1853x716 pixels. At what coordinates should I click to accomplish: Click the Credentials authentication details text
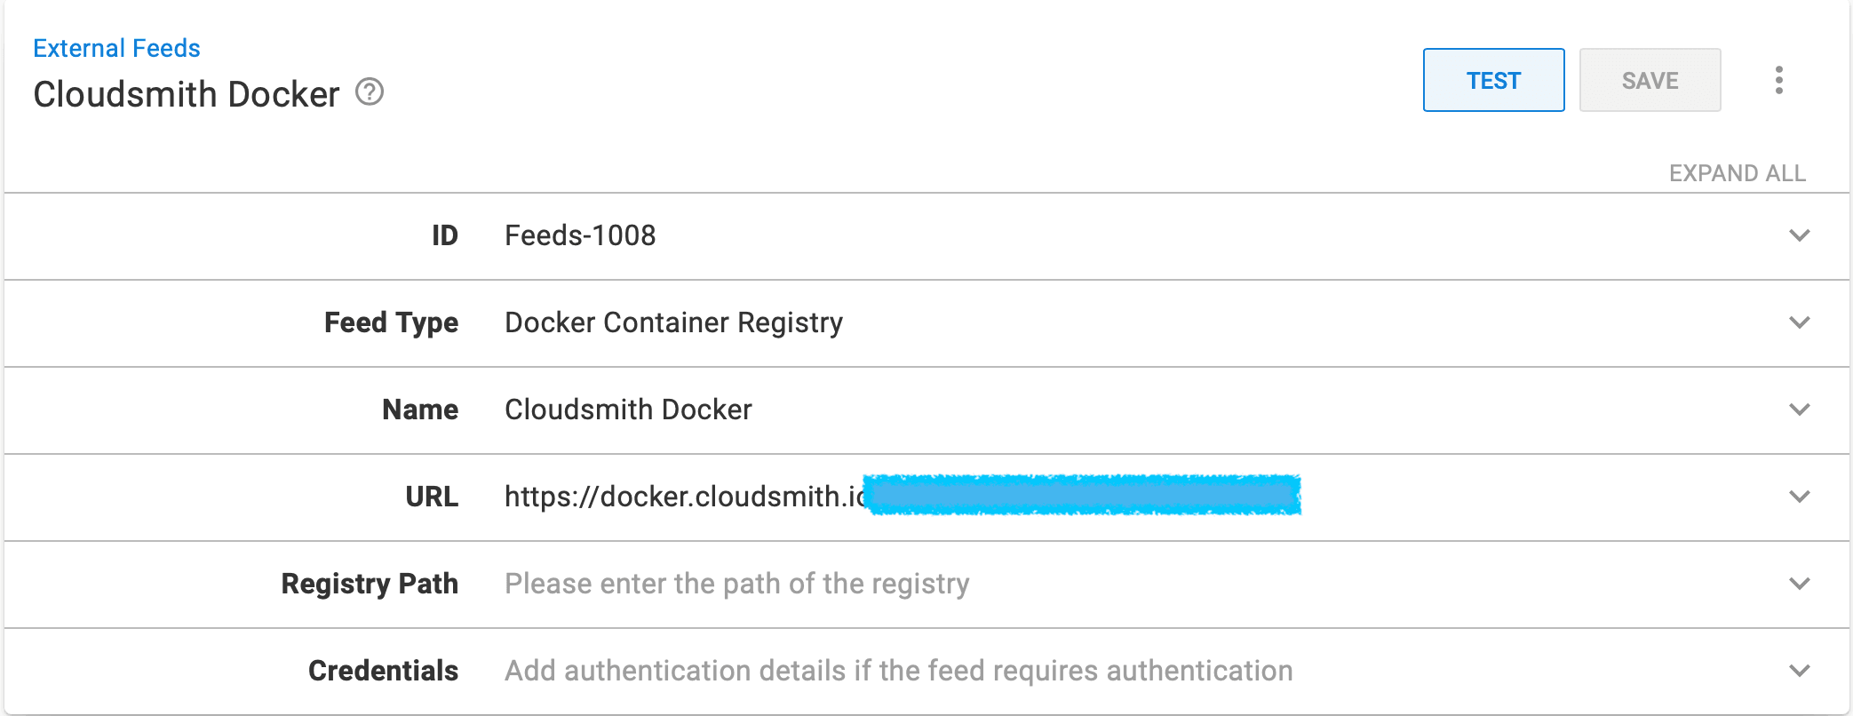point(898,671)
